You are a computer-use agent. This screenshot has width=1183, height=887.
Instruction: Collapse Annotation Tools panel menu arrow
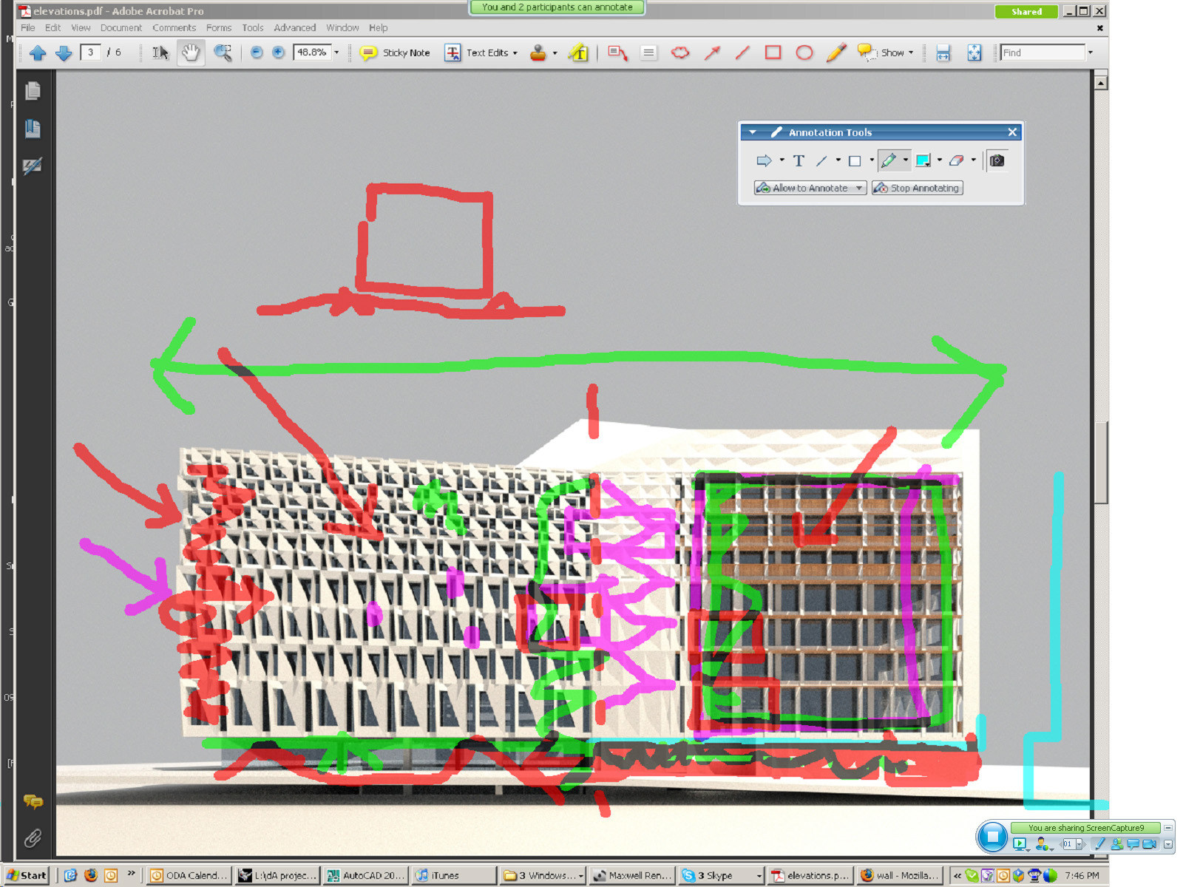[753, 132]
